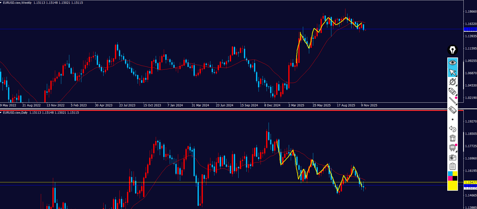Choose the magenta color swatch
Image resolution: width=477 pixels, height=209 pixels.
pyautogui.click(x=450, y=178)
